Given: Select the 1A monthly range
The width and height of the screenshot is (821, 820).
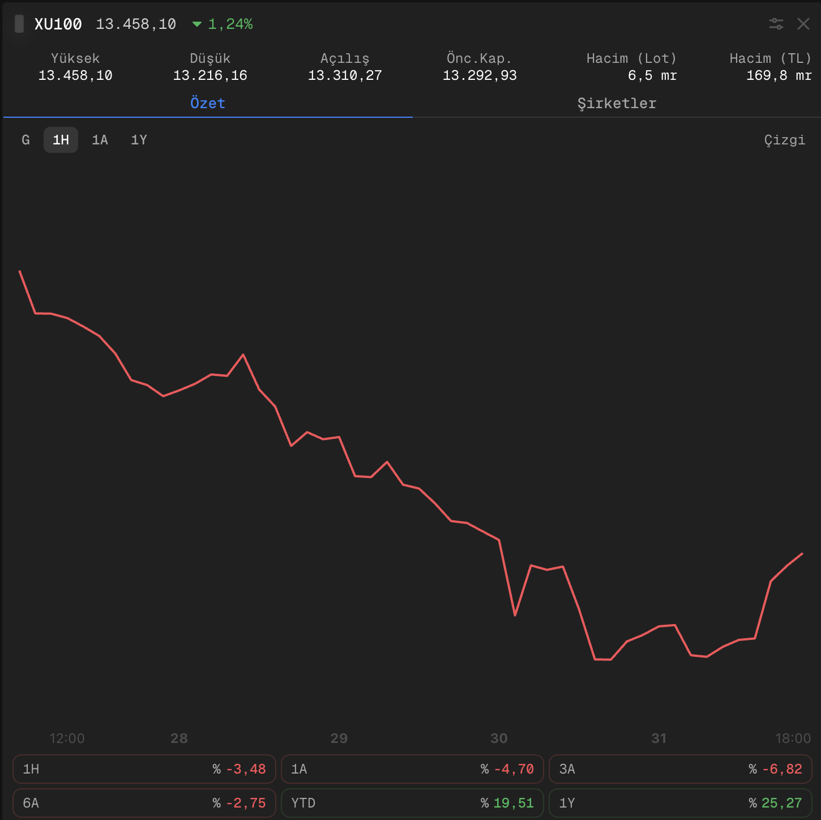Looking at the screenshot, I should pos(100,140).
